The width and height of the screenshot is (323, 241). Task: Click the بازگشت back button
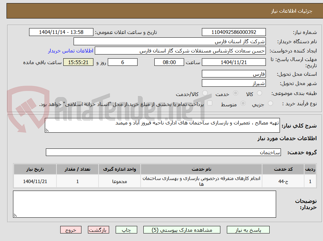pyautogui.click(x=99, y=230)
